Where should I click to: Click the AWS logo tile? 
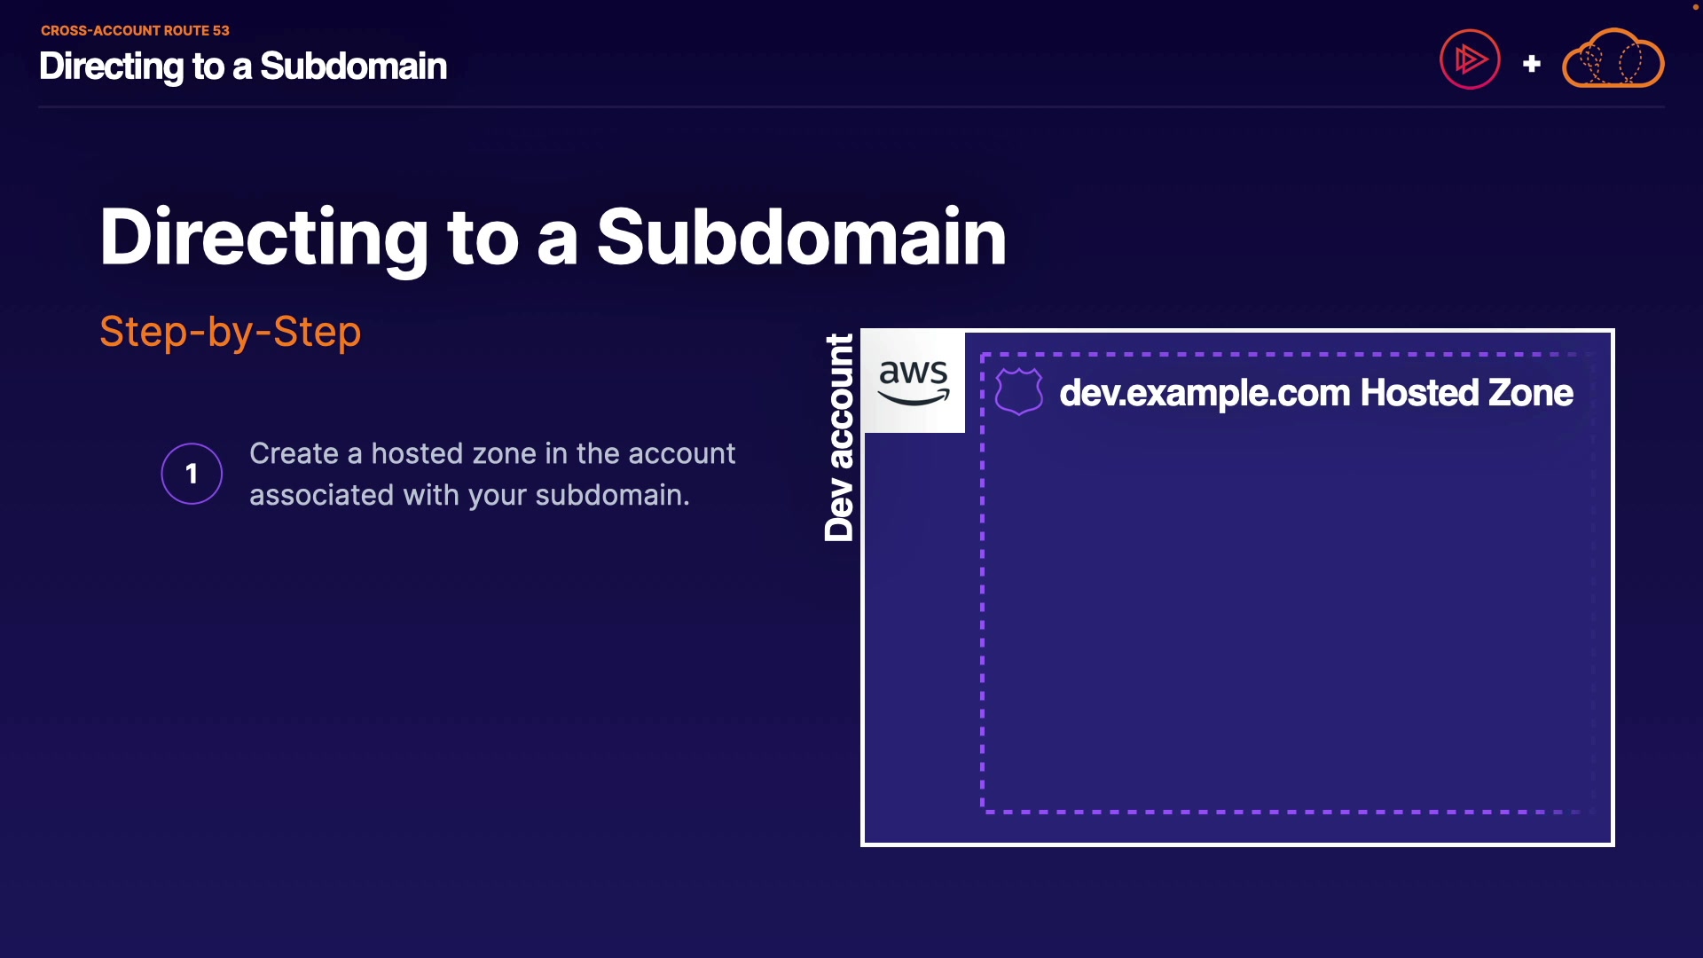[914, 382]
